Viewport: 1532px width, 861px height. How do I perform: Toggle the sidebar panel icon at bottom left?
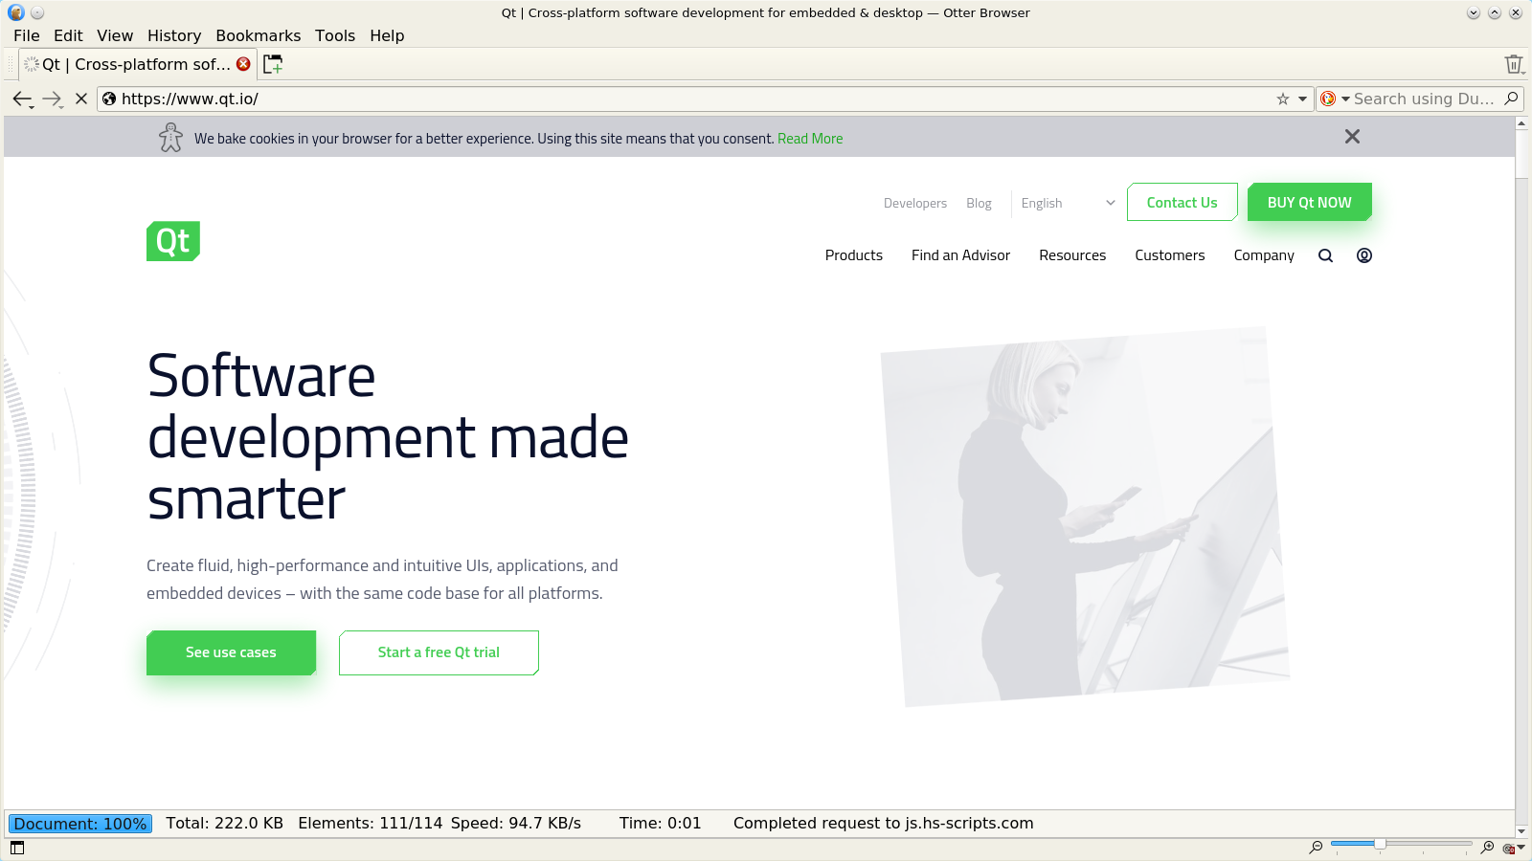pos(17,847)
